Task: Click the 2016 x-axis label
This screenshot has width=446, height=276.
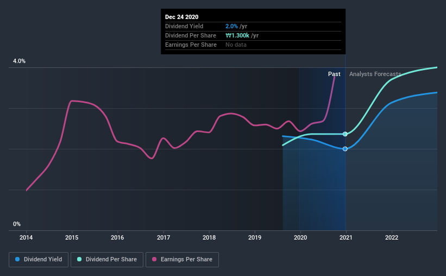Action: (x=117, y=237)
